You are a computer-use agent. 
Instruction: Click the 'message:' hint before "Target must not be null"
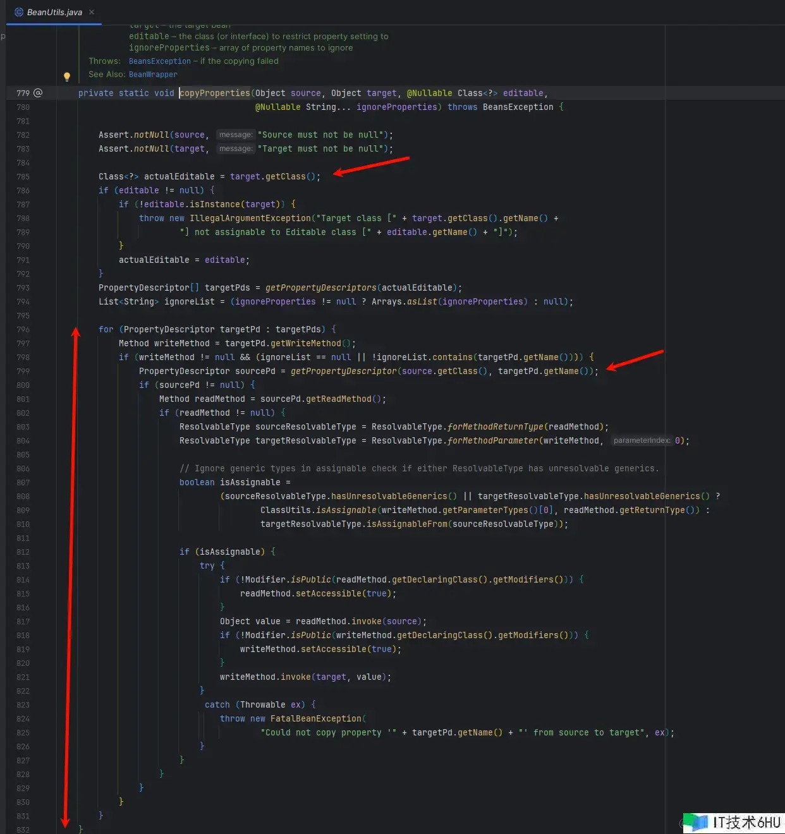point(235,148)
